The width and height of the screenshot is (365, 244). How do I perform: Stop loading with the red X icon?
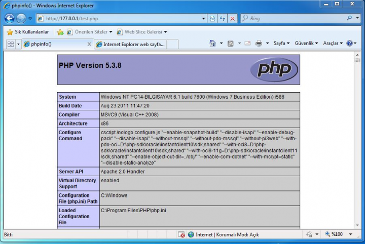232,19
